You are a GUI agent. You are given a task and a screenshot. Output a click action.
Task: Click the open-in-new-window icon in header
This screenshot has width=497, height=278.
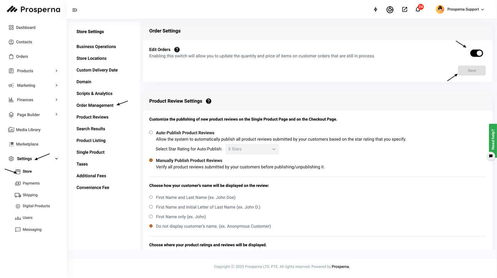tap(404, 10)
